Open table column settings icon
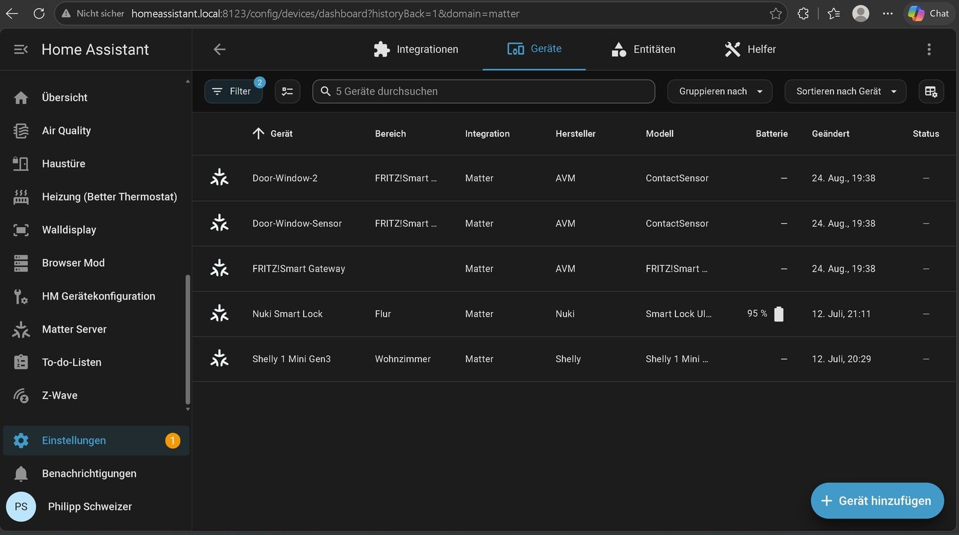 [931, 91]
